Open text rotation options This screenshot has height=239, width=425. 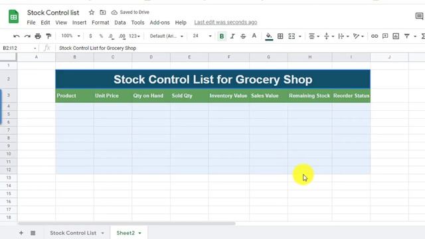pos(359,36)
